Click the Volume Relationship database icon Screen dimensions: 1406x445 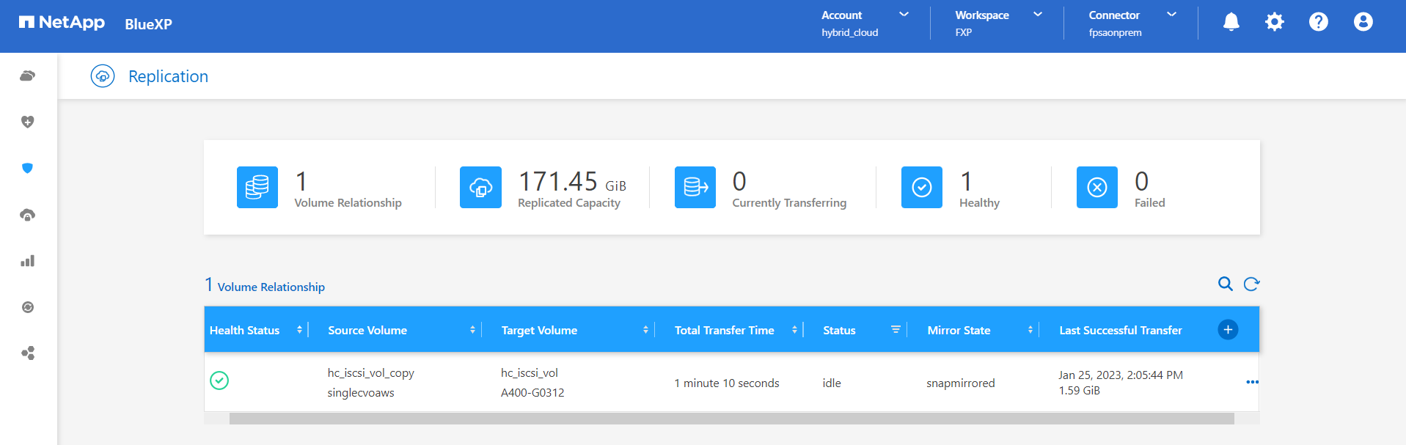[x=257, y=188]
